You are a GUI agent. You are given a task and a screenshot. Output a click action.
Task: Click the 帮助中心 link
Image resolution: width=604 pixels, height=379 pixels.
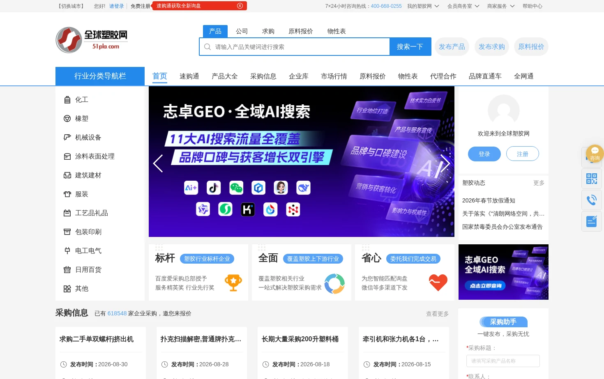pyautogui.click(x=533, y=6)
